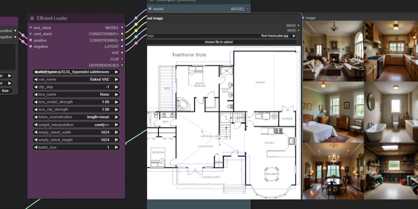Click the Load Image node title
The width and height of the screenshot is (418, 209).
point(155,18)
